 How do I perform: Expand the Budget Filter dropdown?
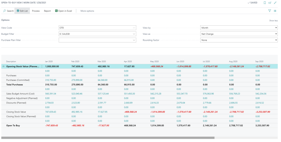pos(134,34)
